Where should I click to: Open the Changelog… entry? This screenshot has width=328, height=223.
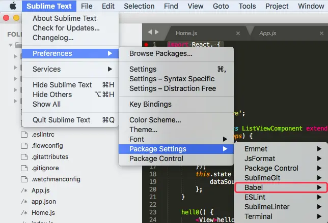click(x=70, y=38)
